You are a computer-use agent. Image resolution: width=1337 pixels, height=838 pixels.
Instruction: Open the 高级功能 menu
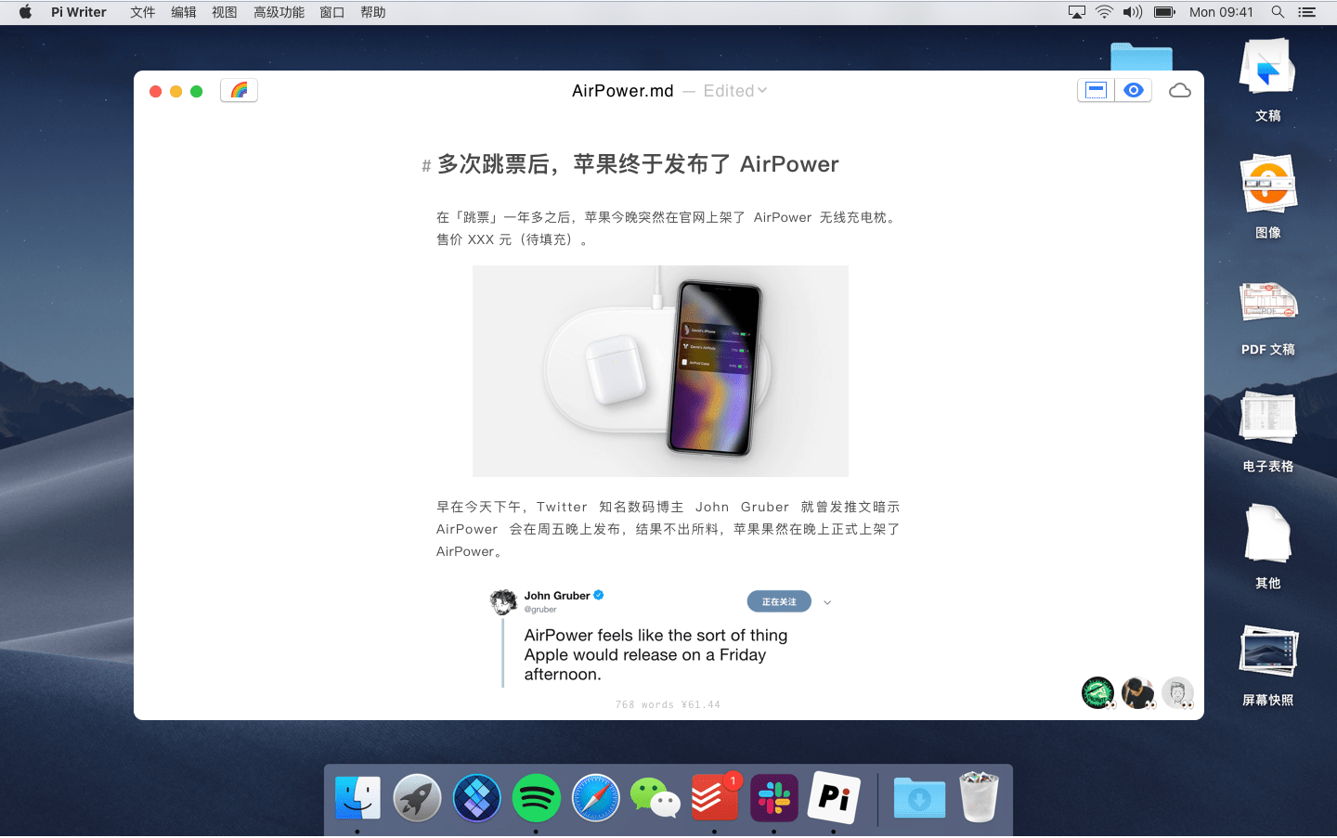(x=279, y=12)
